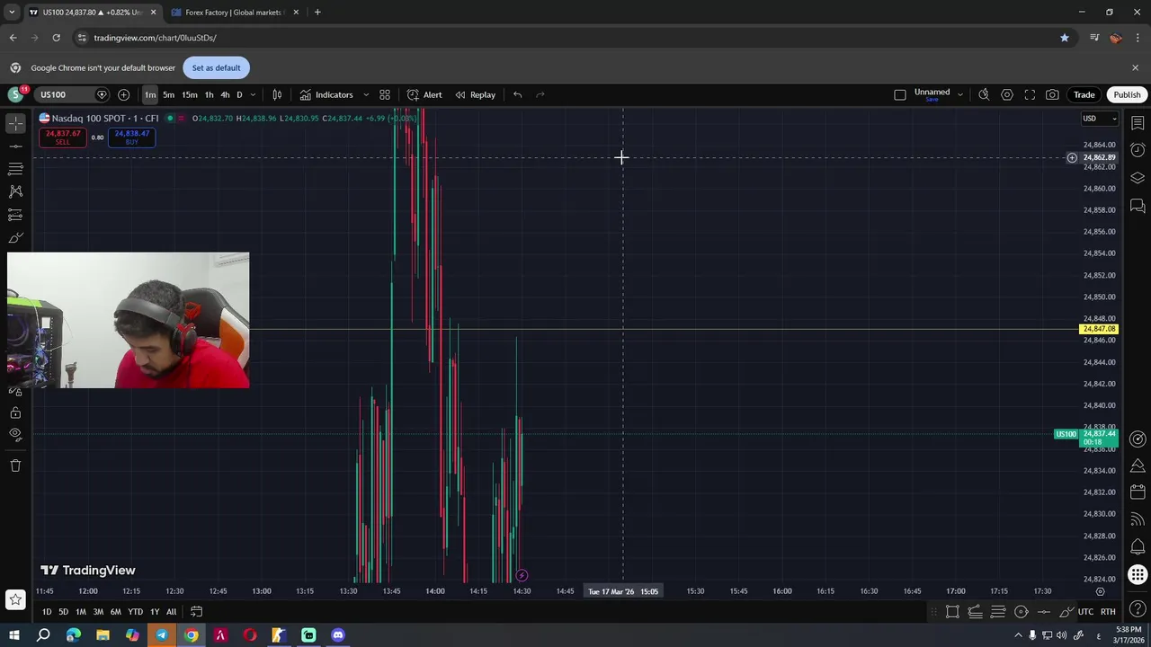Add order at crosshair price plus icon
The height and width of the screenshot is (647, 1151).
tap(1072, 158)
